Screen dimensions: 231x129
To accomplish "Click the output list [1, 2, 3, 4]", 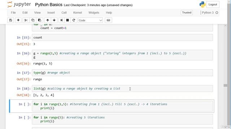I will [44, 95].
